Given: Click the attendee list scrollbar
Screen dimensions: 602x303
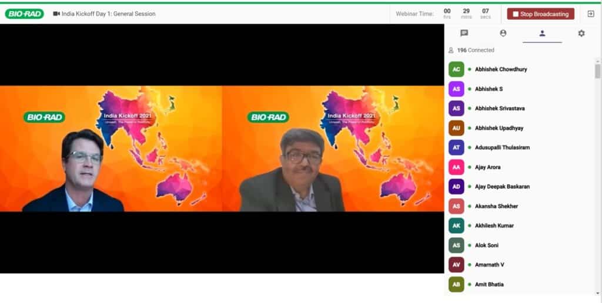Looking at the screenshot, I should click(597, 72).
